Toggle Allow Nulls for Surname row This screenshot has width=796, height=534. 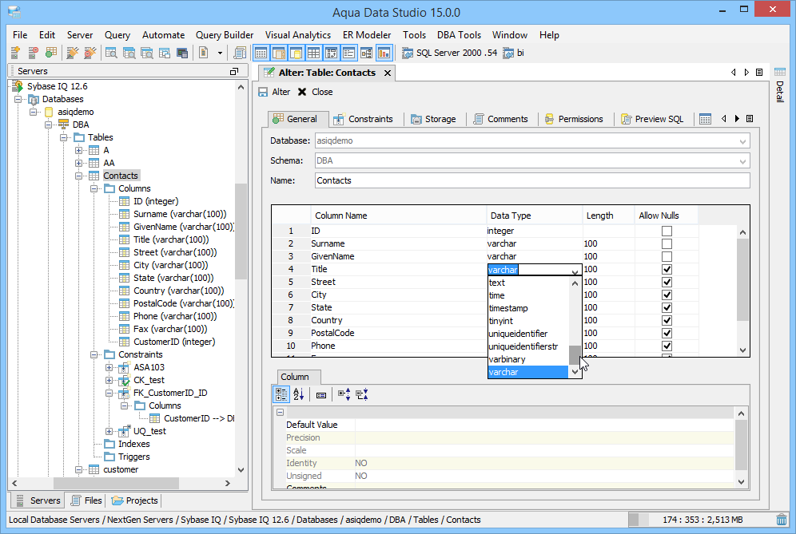pyautogui.click(x=667, y=244)
